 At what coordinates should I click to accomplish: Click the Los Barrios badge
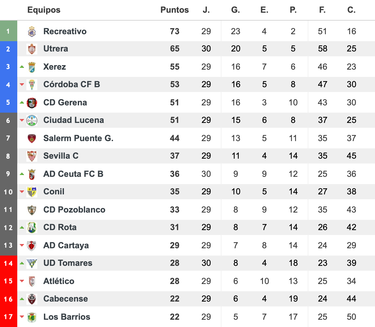[x=32, y=317]
